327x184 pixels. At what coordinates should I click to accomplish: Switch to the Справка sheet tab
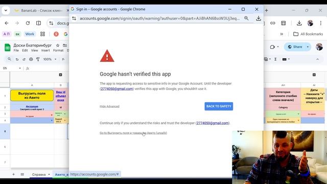click(39, 174)
